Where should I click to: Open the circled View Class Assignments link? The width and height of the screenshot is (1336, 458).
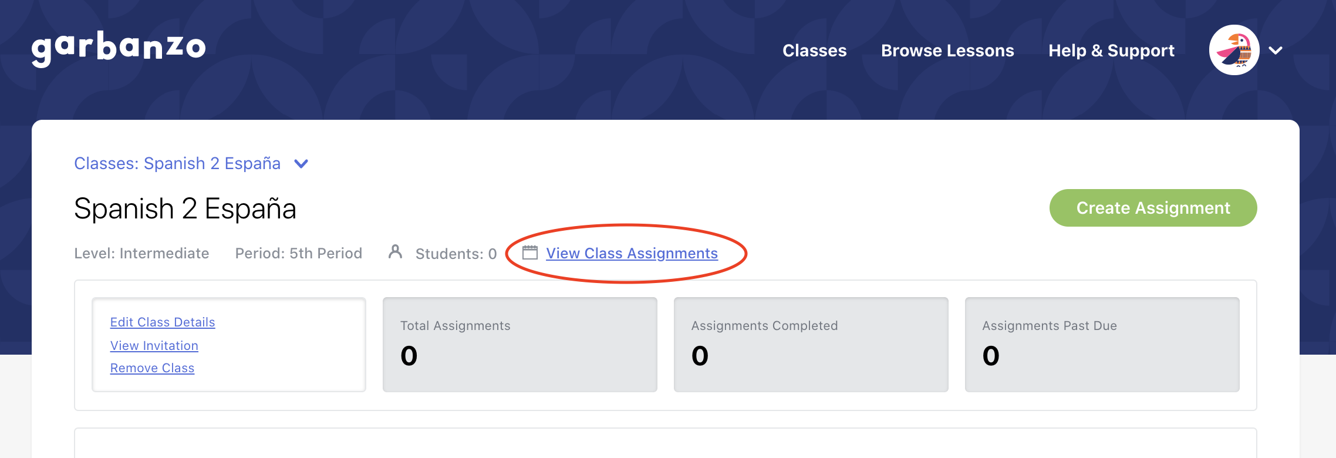(x=632, y=253)
